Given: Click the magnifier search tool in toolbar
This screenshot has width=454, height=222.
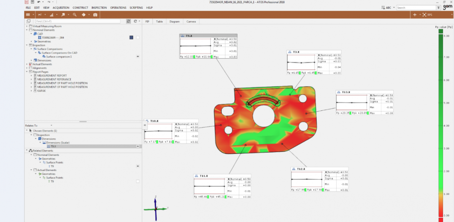Looking at the screenshot, I should pos(75,15).
